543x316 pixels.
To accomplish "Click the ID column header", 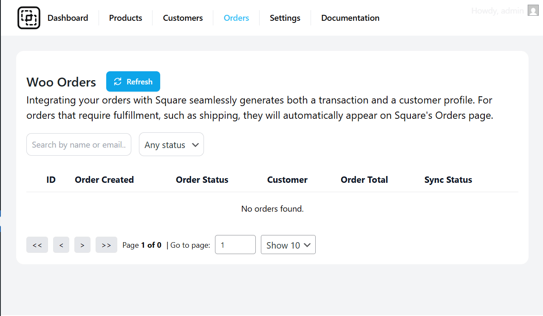I will point(51,180).
